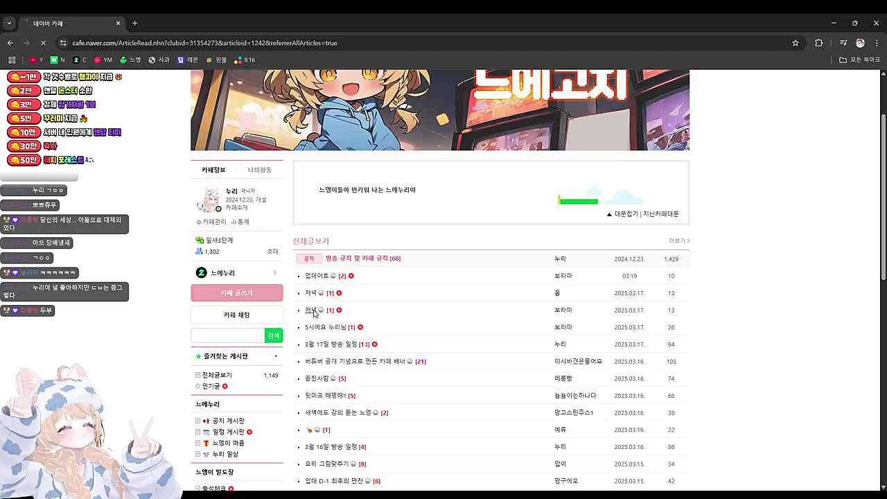887x499 pixels.
Task: Close the '네이버 카페' tab
Action: pos(118,23)
